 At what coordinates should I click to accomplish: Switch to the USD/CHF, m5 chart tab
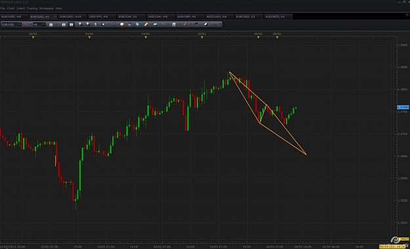coord(161,16)
